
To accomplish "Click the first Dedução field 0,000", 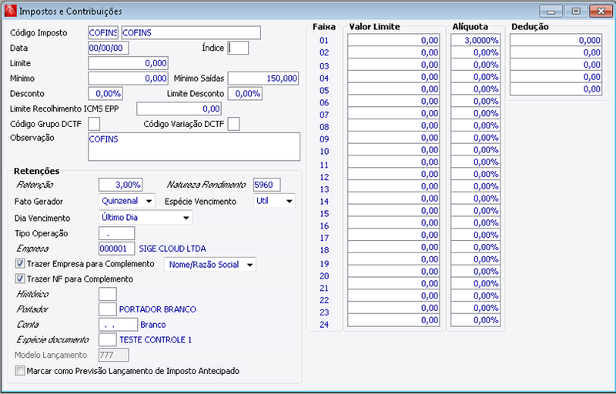I will [x=556, y=40].
